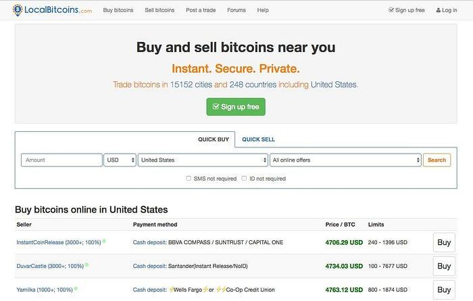Open the All online offers dropdown
The image size is (473, 301).
click(x=345, y=160)
